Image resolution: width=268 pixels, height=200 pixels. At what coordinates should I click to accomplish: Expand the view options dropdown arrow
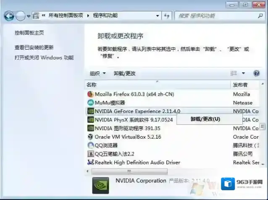(244, 73)
